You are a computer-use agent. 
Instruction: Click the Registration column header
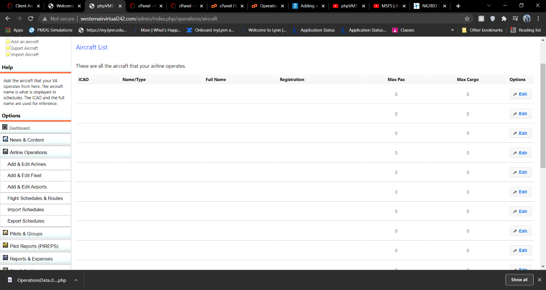coord(292,80)
